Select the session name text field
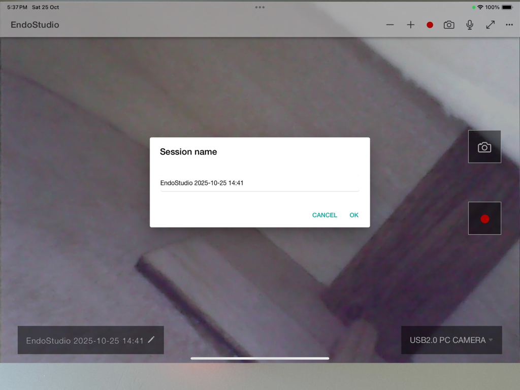 [x=259, y=183]
